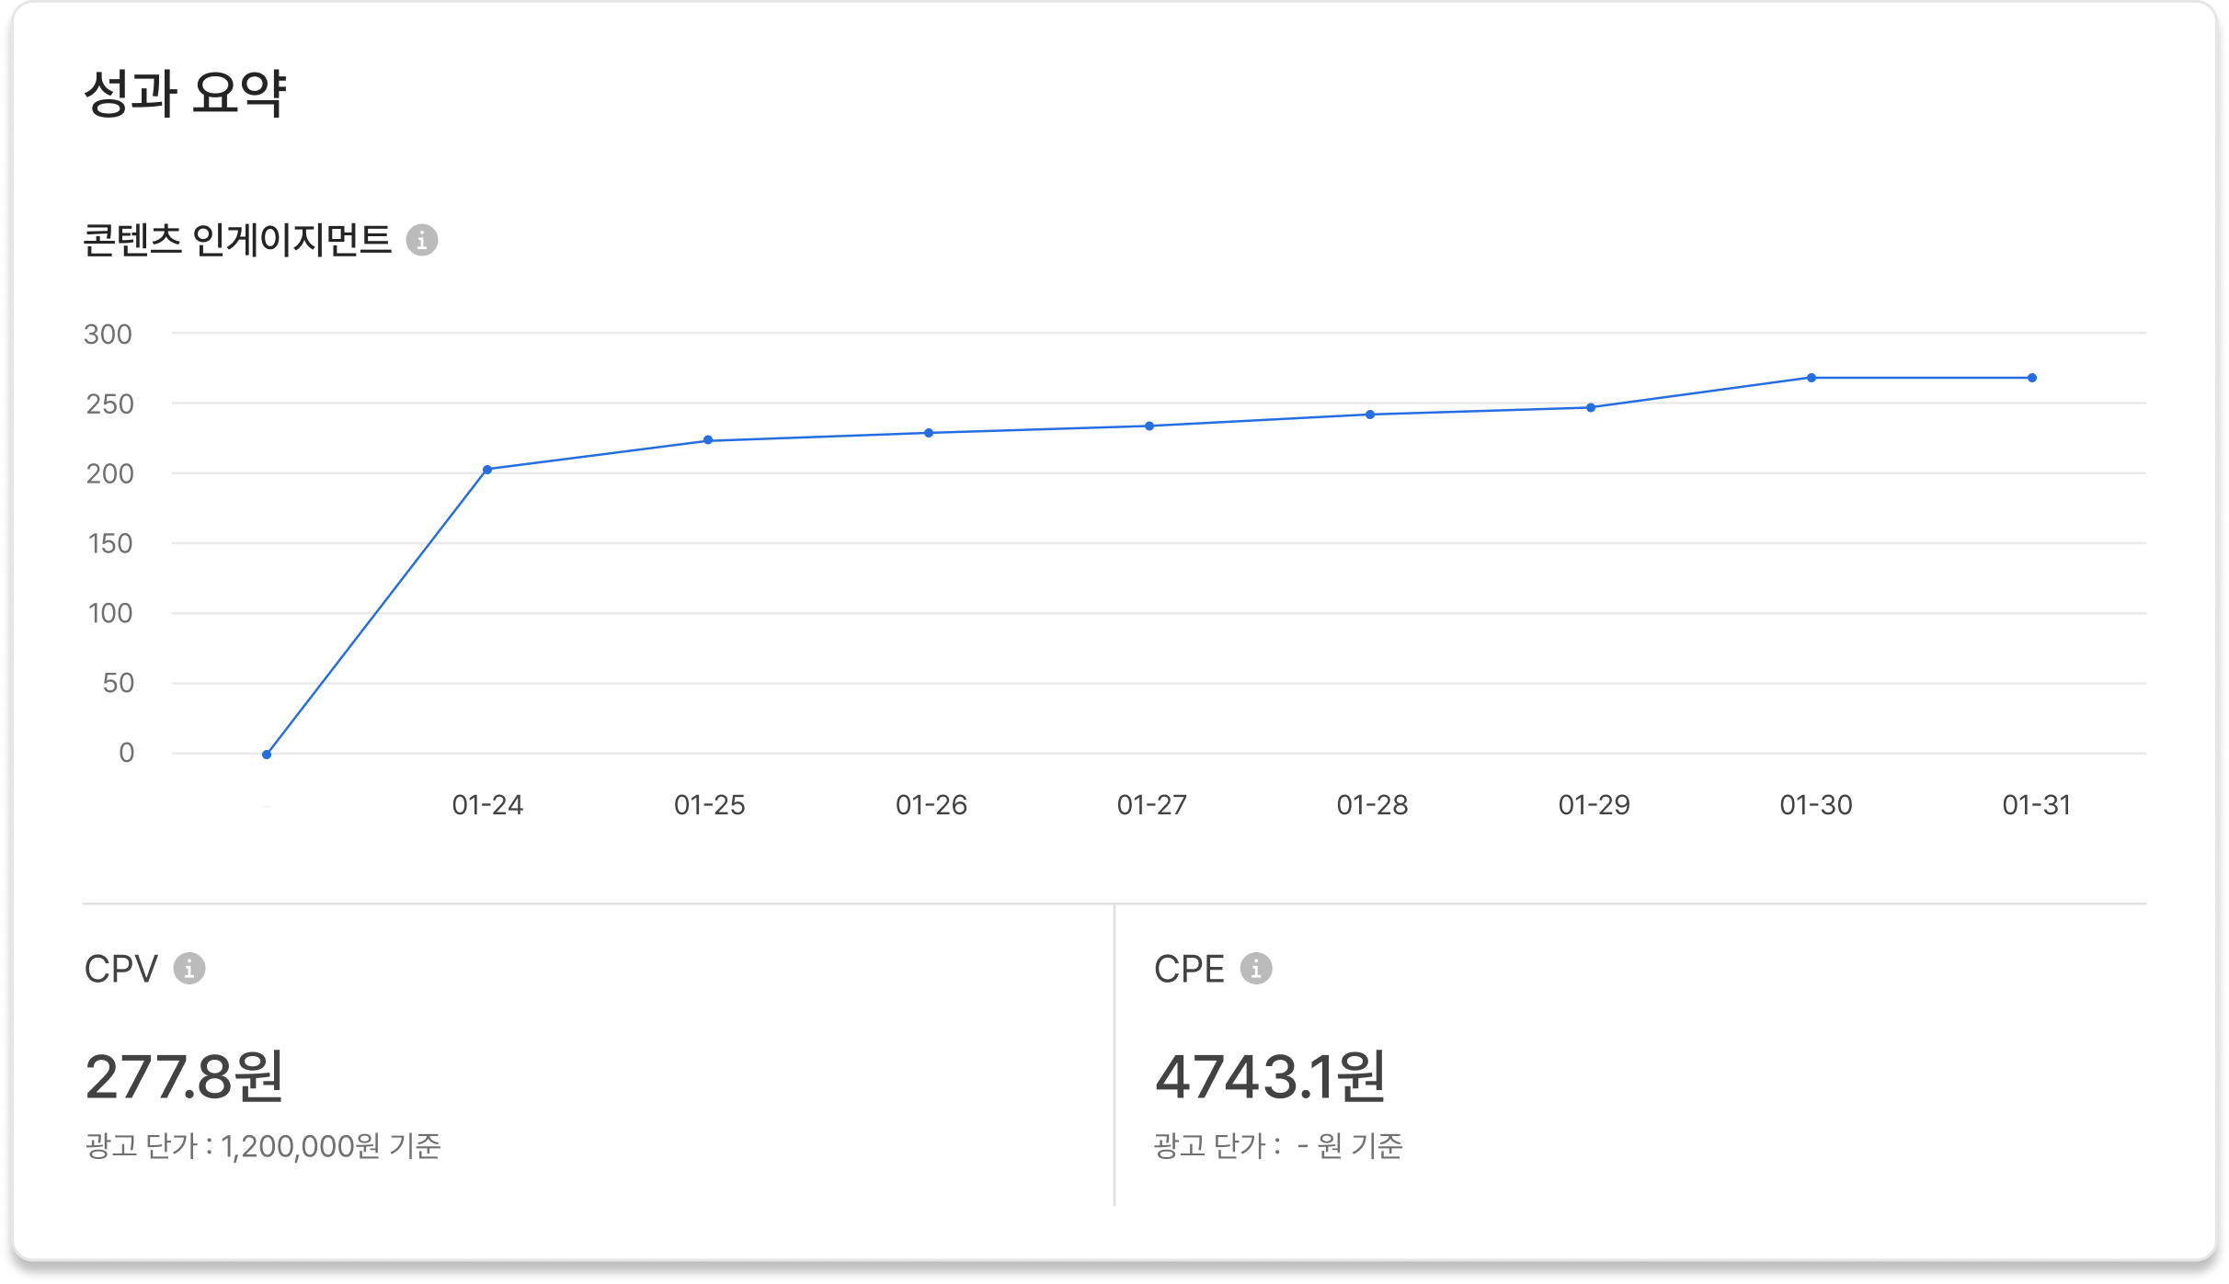This screenshot has height=1284, width=2229.
Task: Click the 250 y-axis label
Action: (x=109, y=404)
